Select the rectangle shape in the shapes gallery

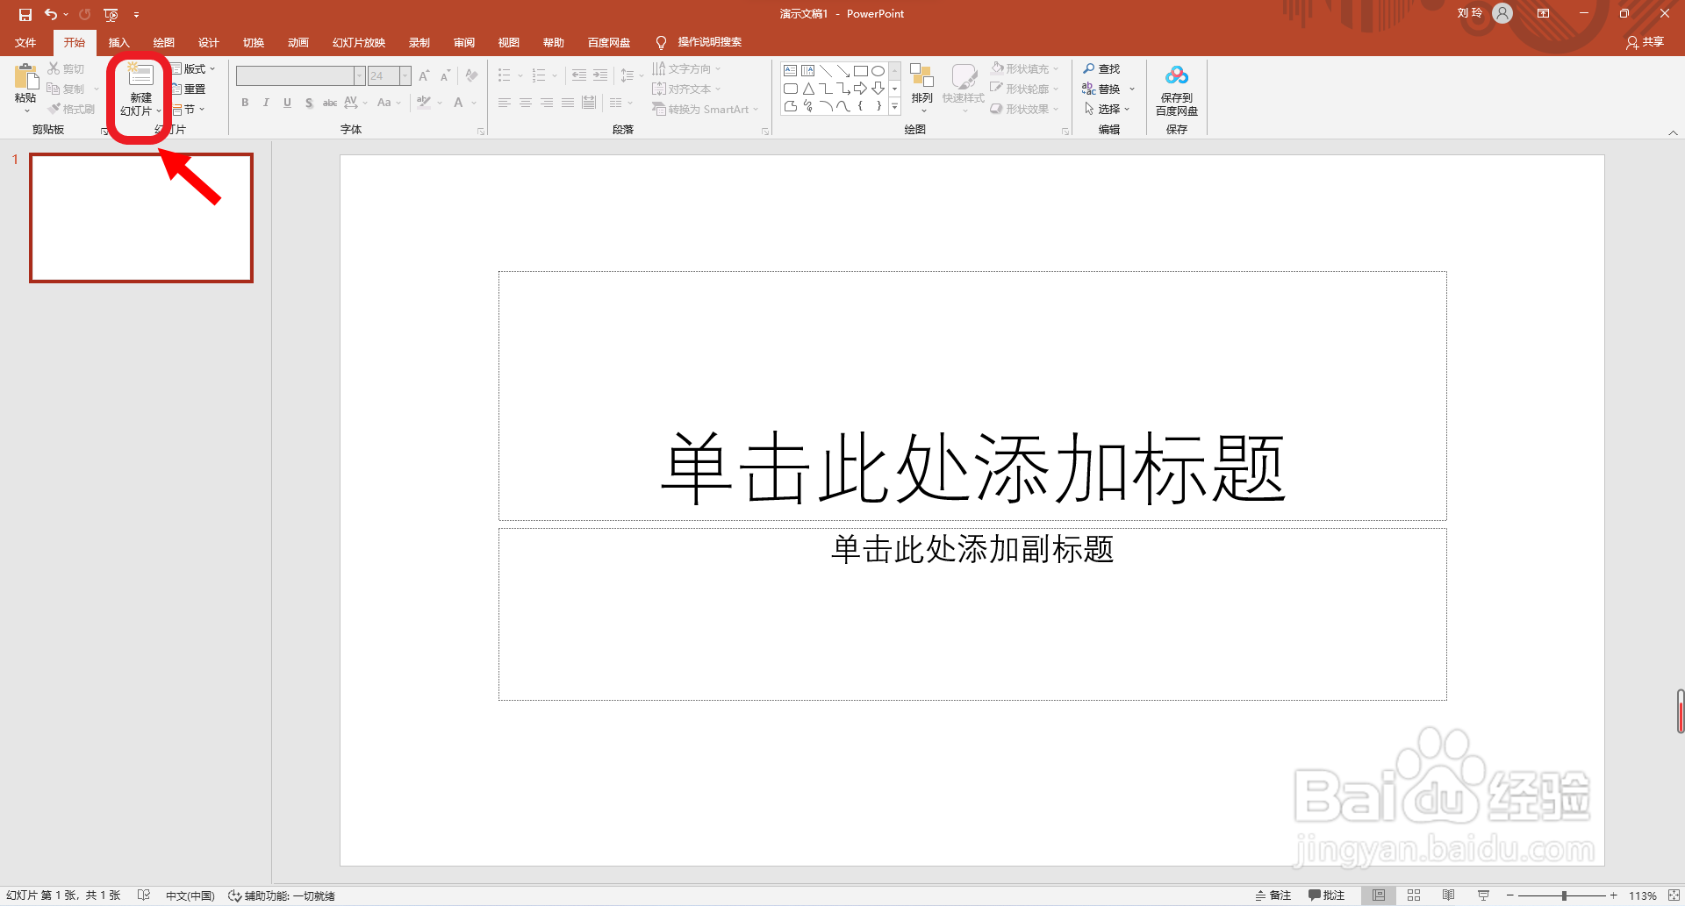pos(861,71)
